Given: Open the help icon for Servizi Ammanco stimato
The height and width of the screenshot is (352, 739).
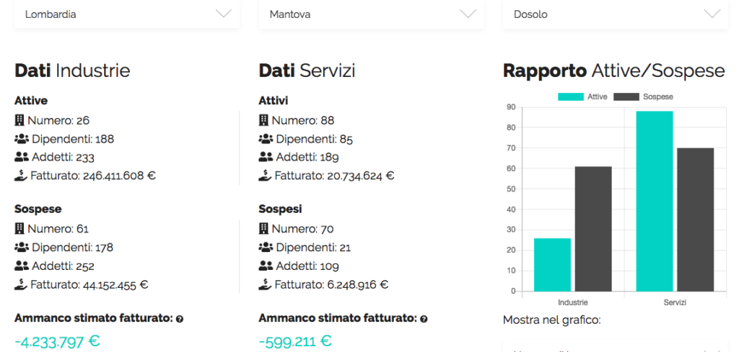Looking at the screenshot, I should pyautogui.click(x=424, y=319).
